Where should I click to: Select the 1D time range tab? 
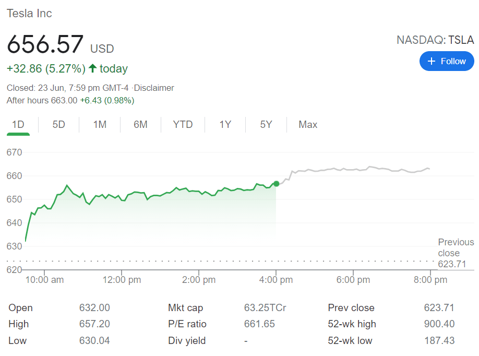click(18, 125)
